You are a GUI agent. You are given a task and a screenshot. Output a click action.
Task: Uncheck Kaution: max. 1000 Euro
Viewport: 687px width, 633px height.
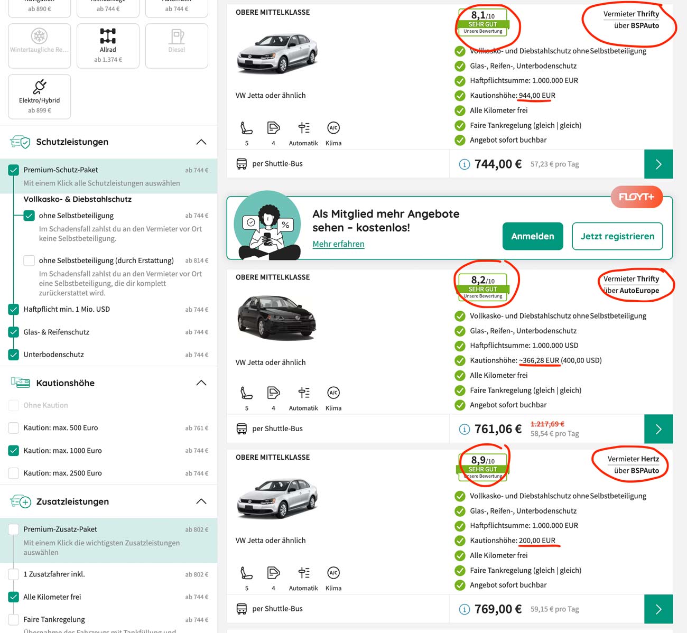tap(14, 451)
